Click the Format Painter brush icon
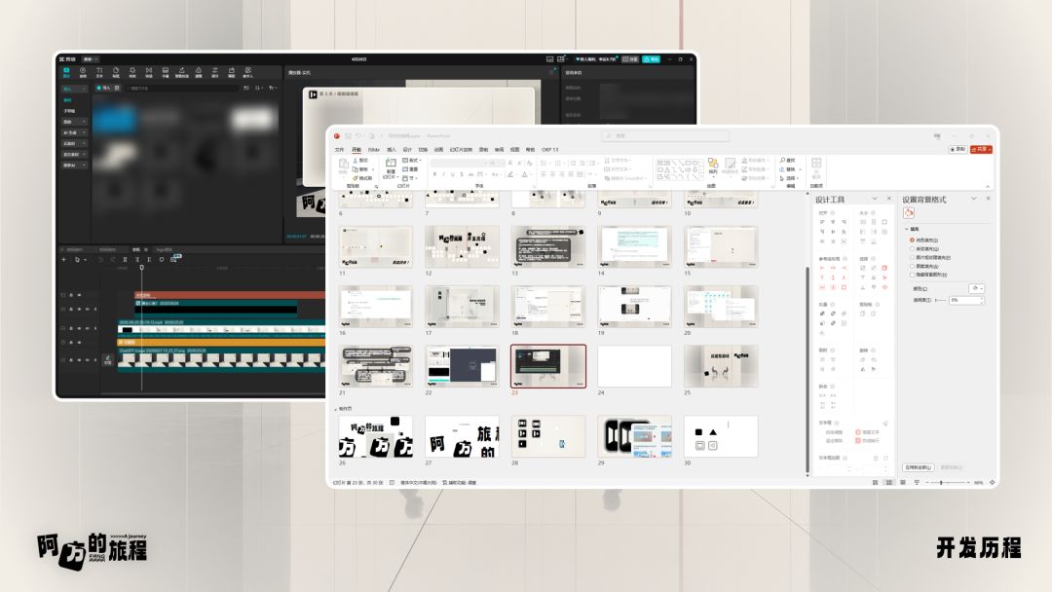 [356, 178]
